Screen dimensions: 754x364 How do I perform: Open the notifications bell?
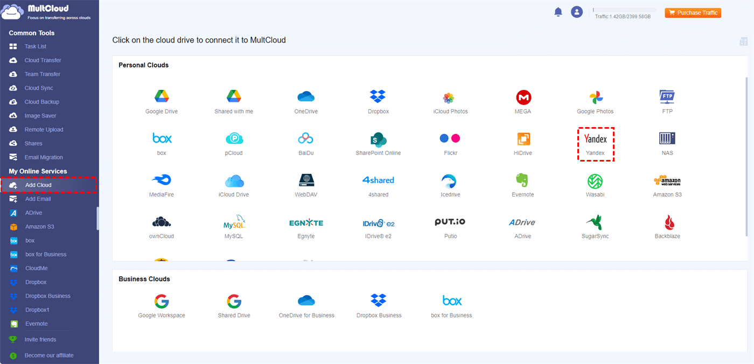[x=558, y=12]
